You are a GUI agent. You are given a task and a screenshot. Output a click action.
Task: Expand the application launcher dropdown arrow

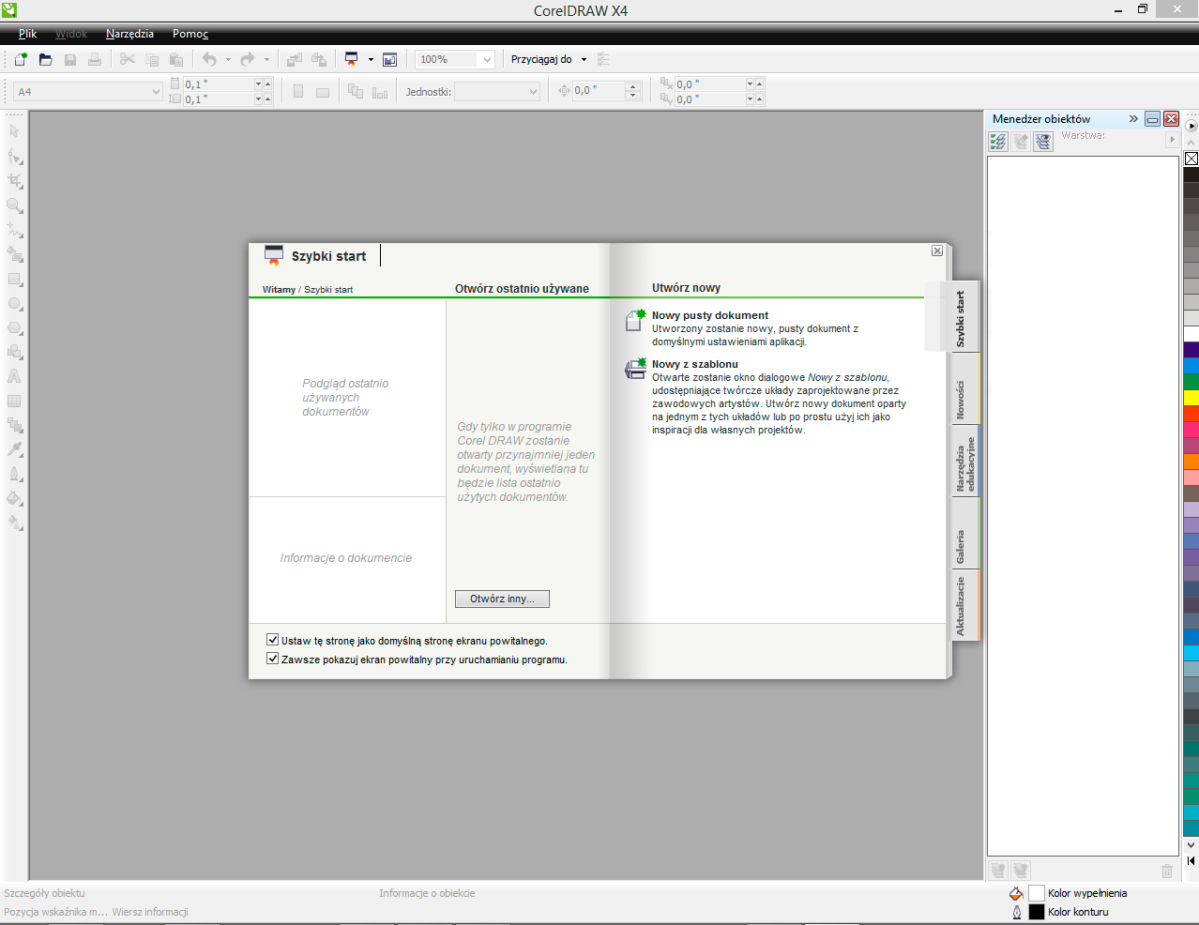371,59
